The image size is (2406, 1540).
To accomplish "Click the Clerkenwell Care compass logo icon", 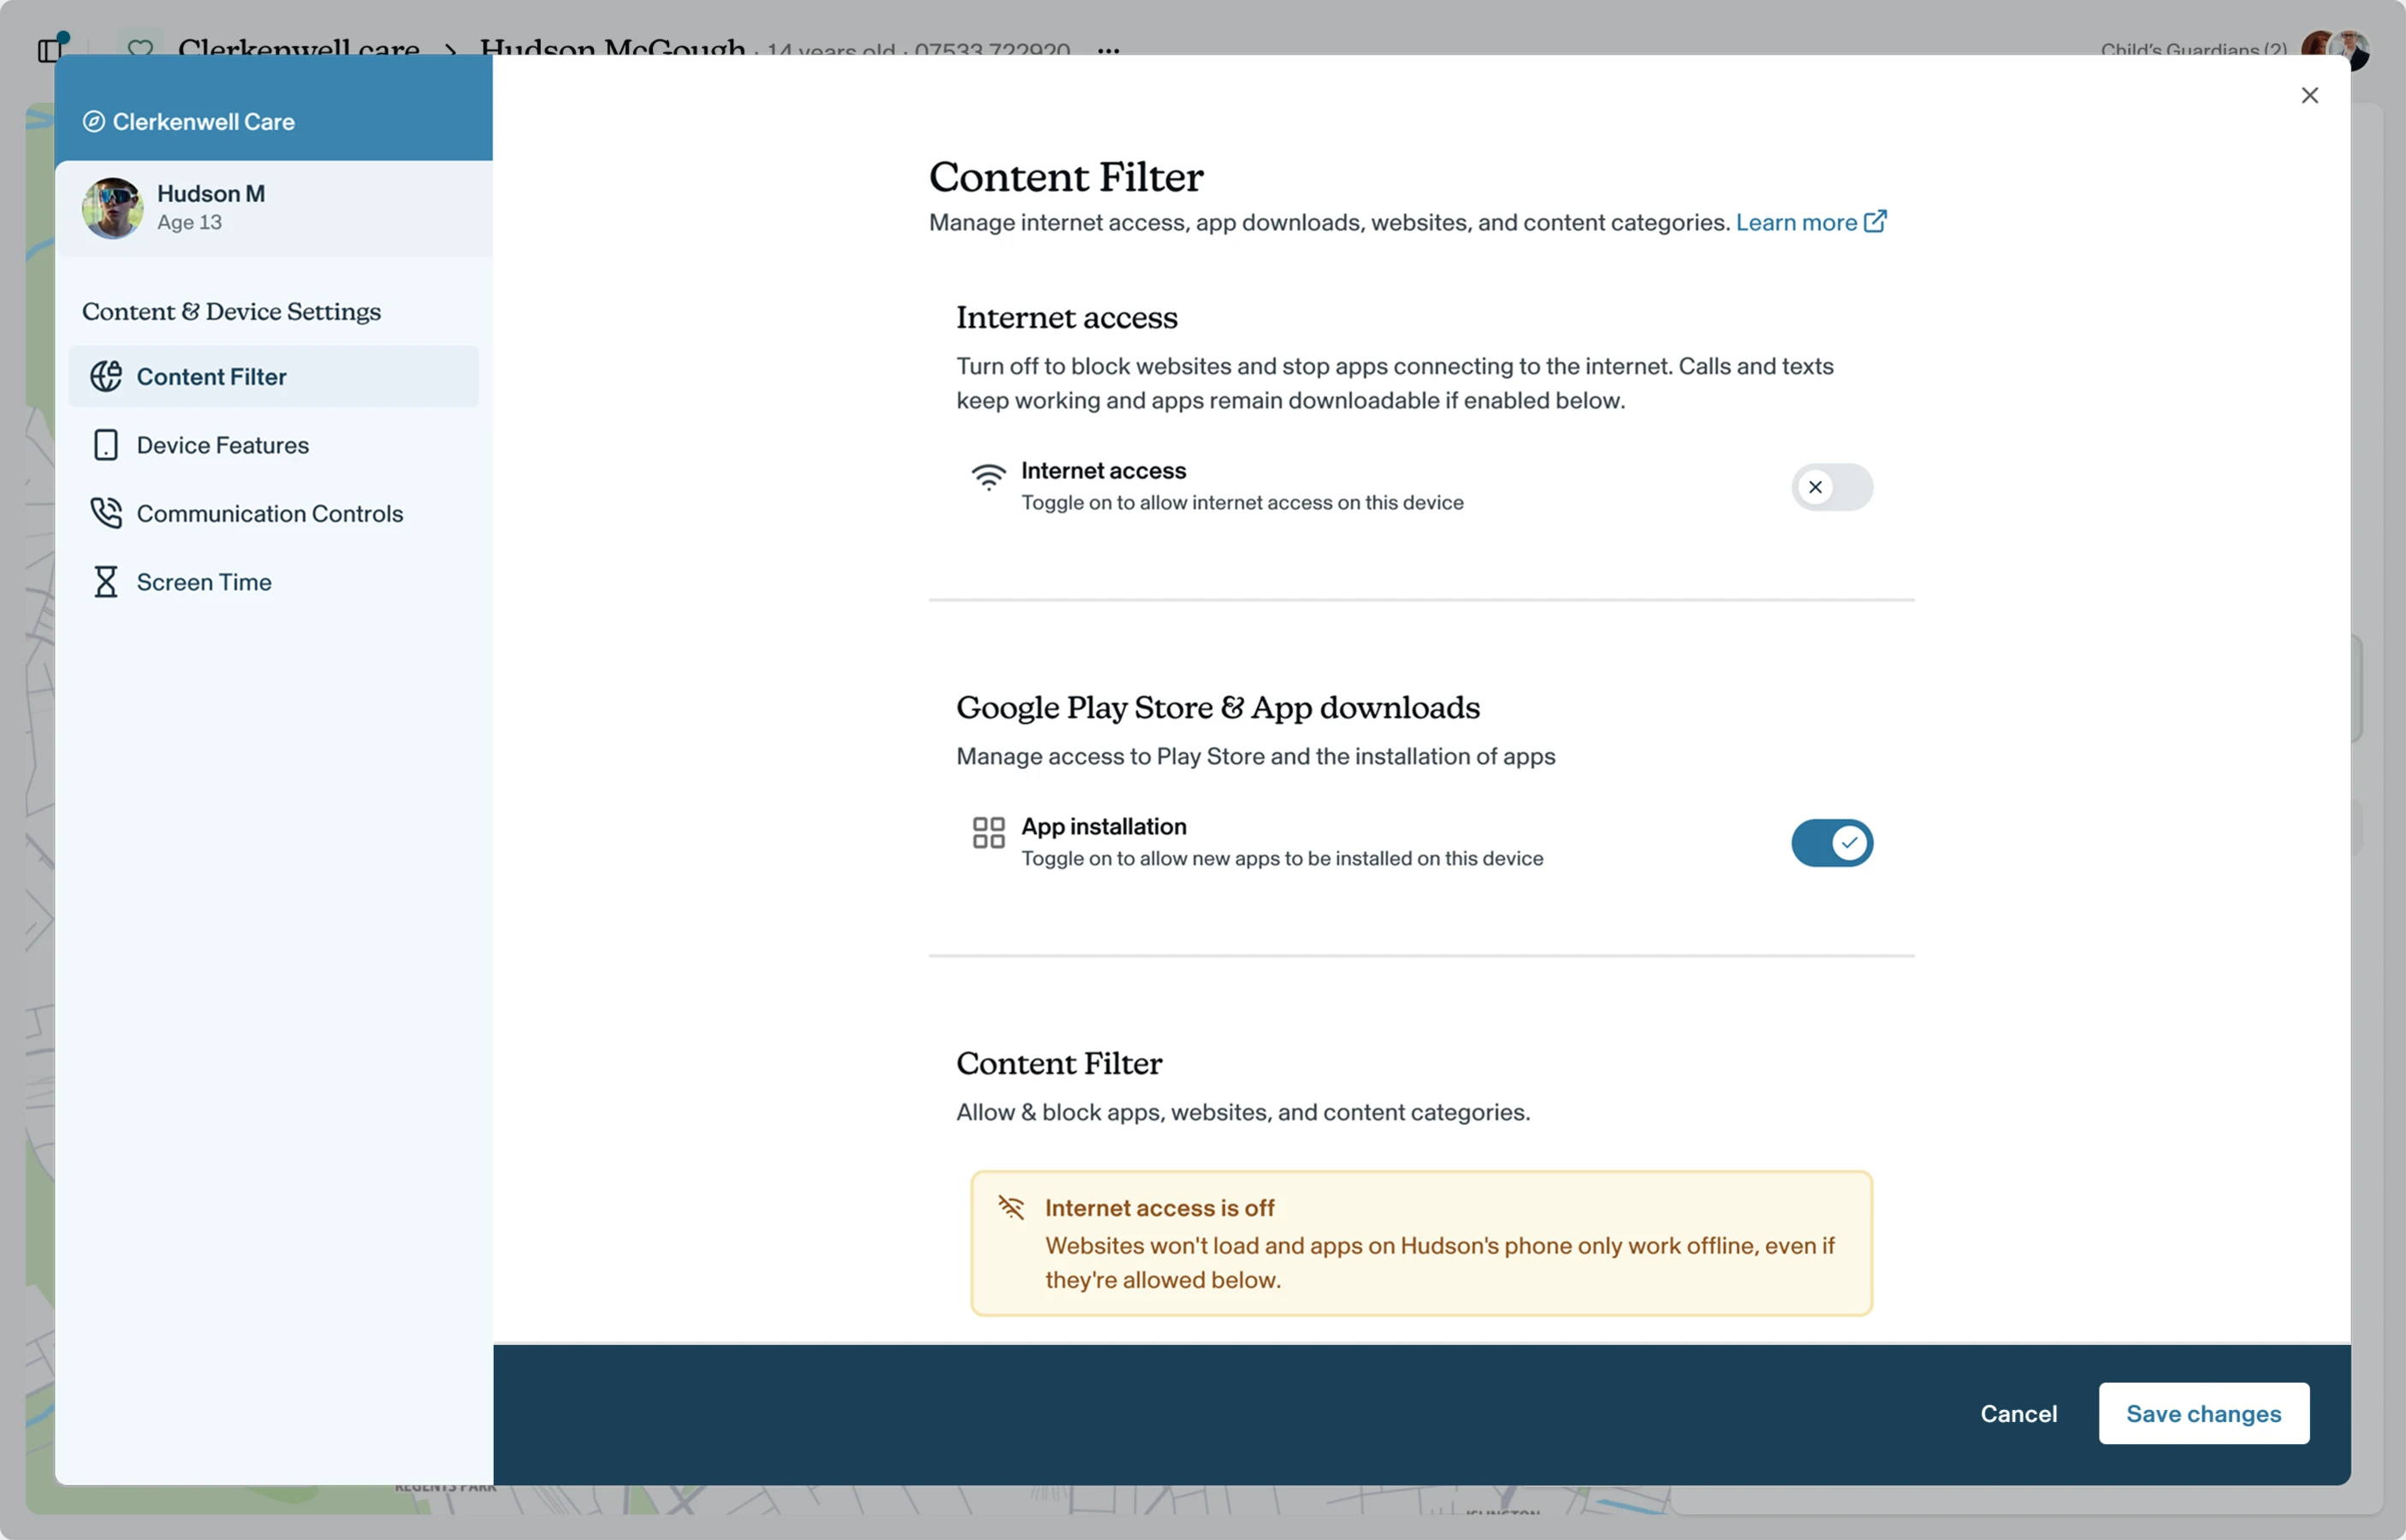I will [x=93, y=122].
